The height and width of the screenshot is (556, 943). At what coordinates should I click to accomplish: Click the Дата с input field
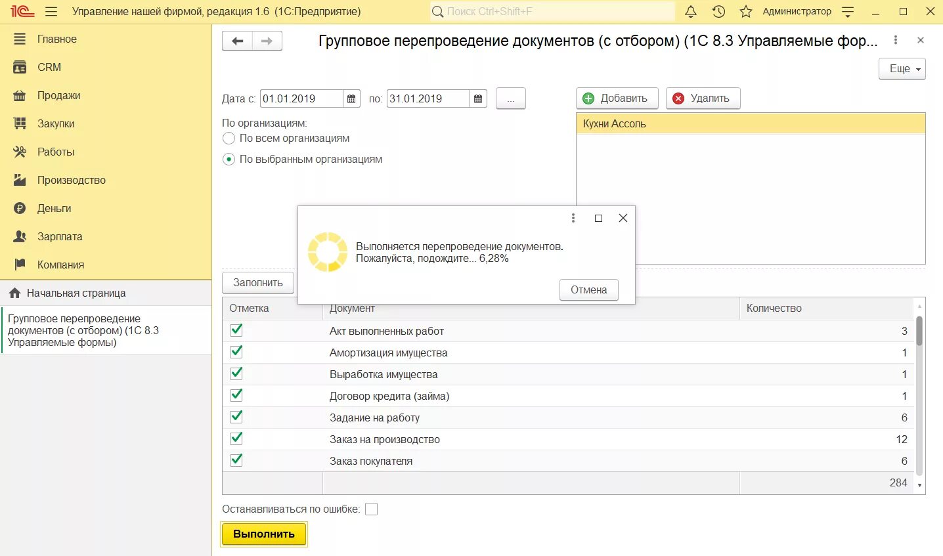click(x=301, y=98)
